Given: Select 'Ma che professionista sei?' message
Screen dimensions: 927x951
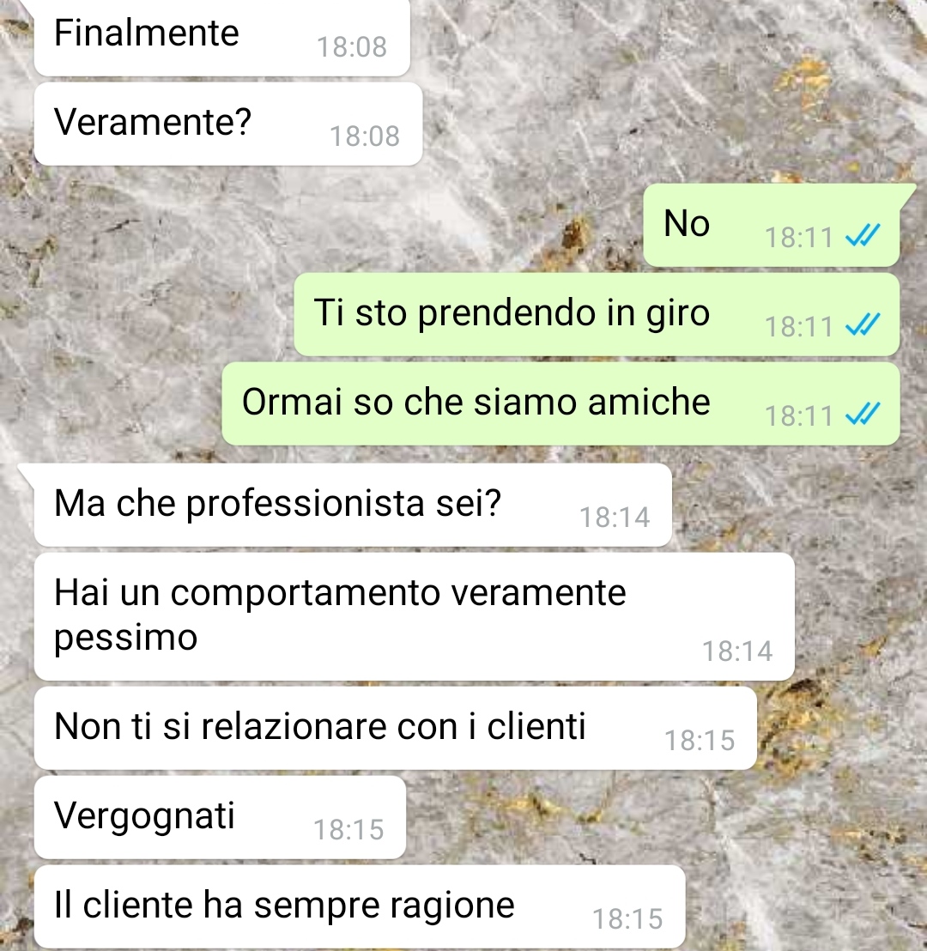Looking at the screenshot, I should (353, 505).
